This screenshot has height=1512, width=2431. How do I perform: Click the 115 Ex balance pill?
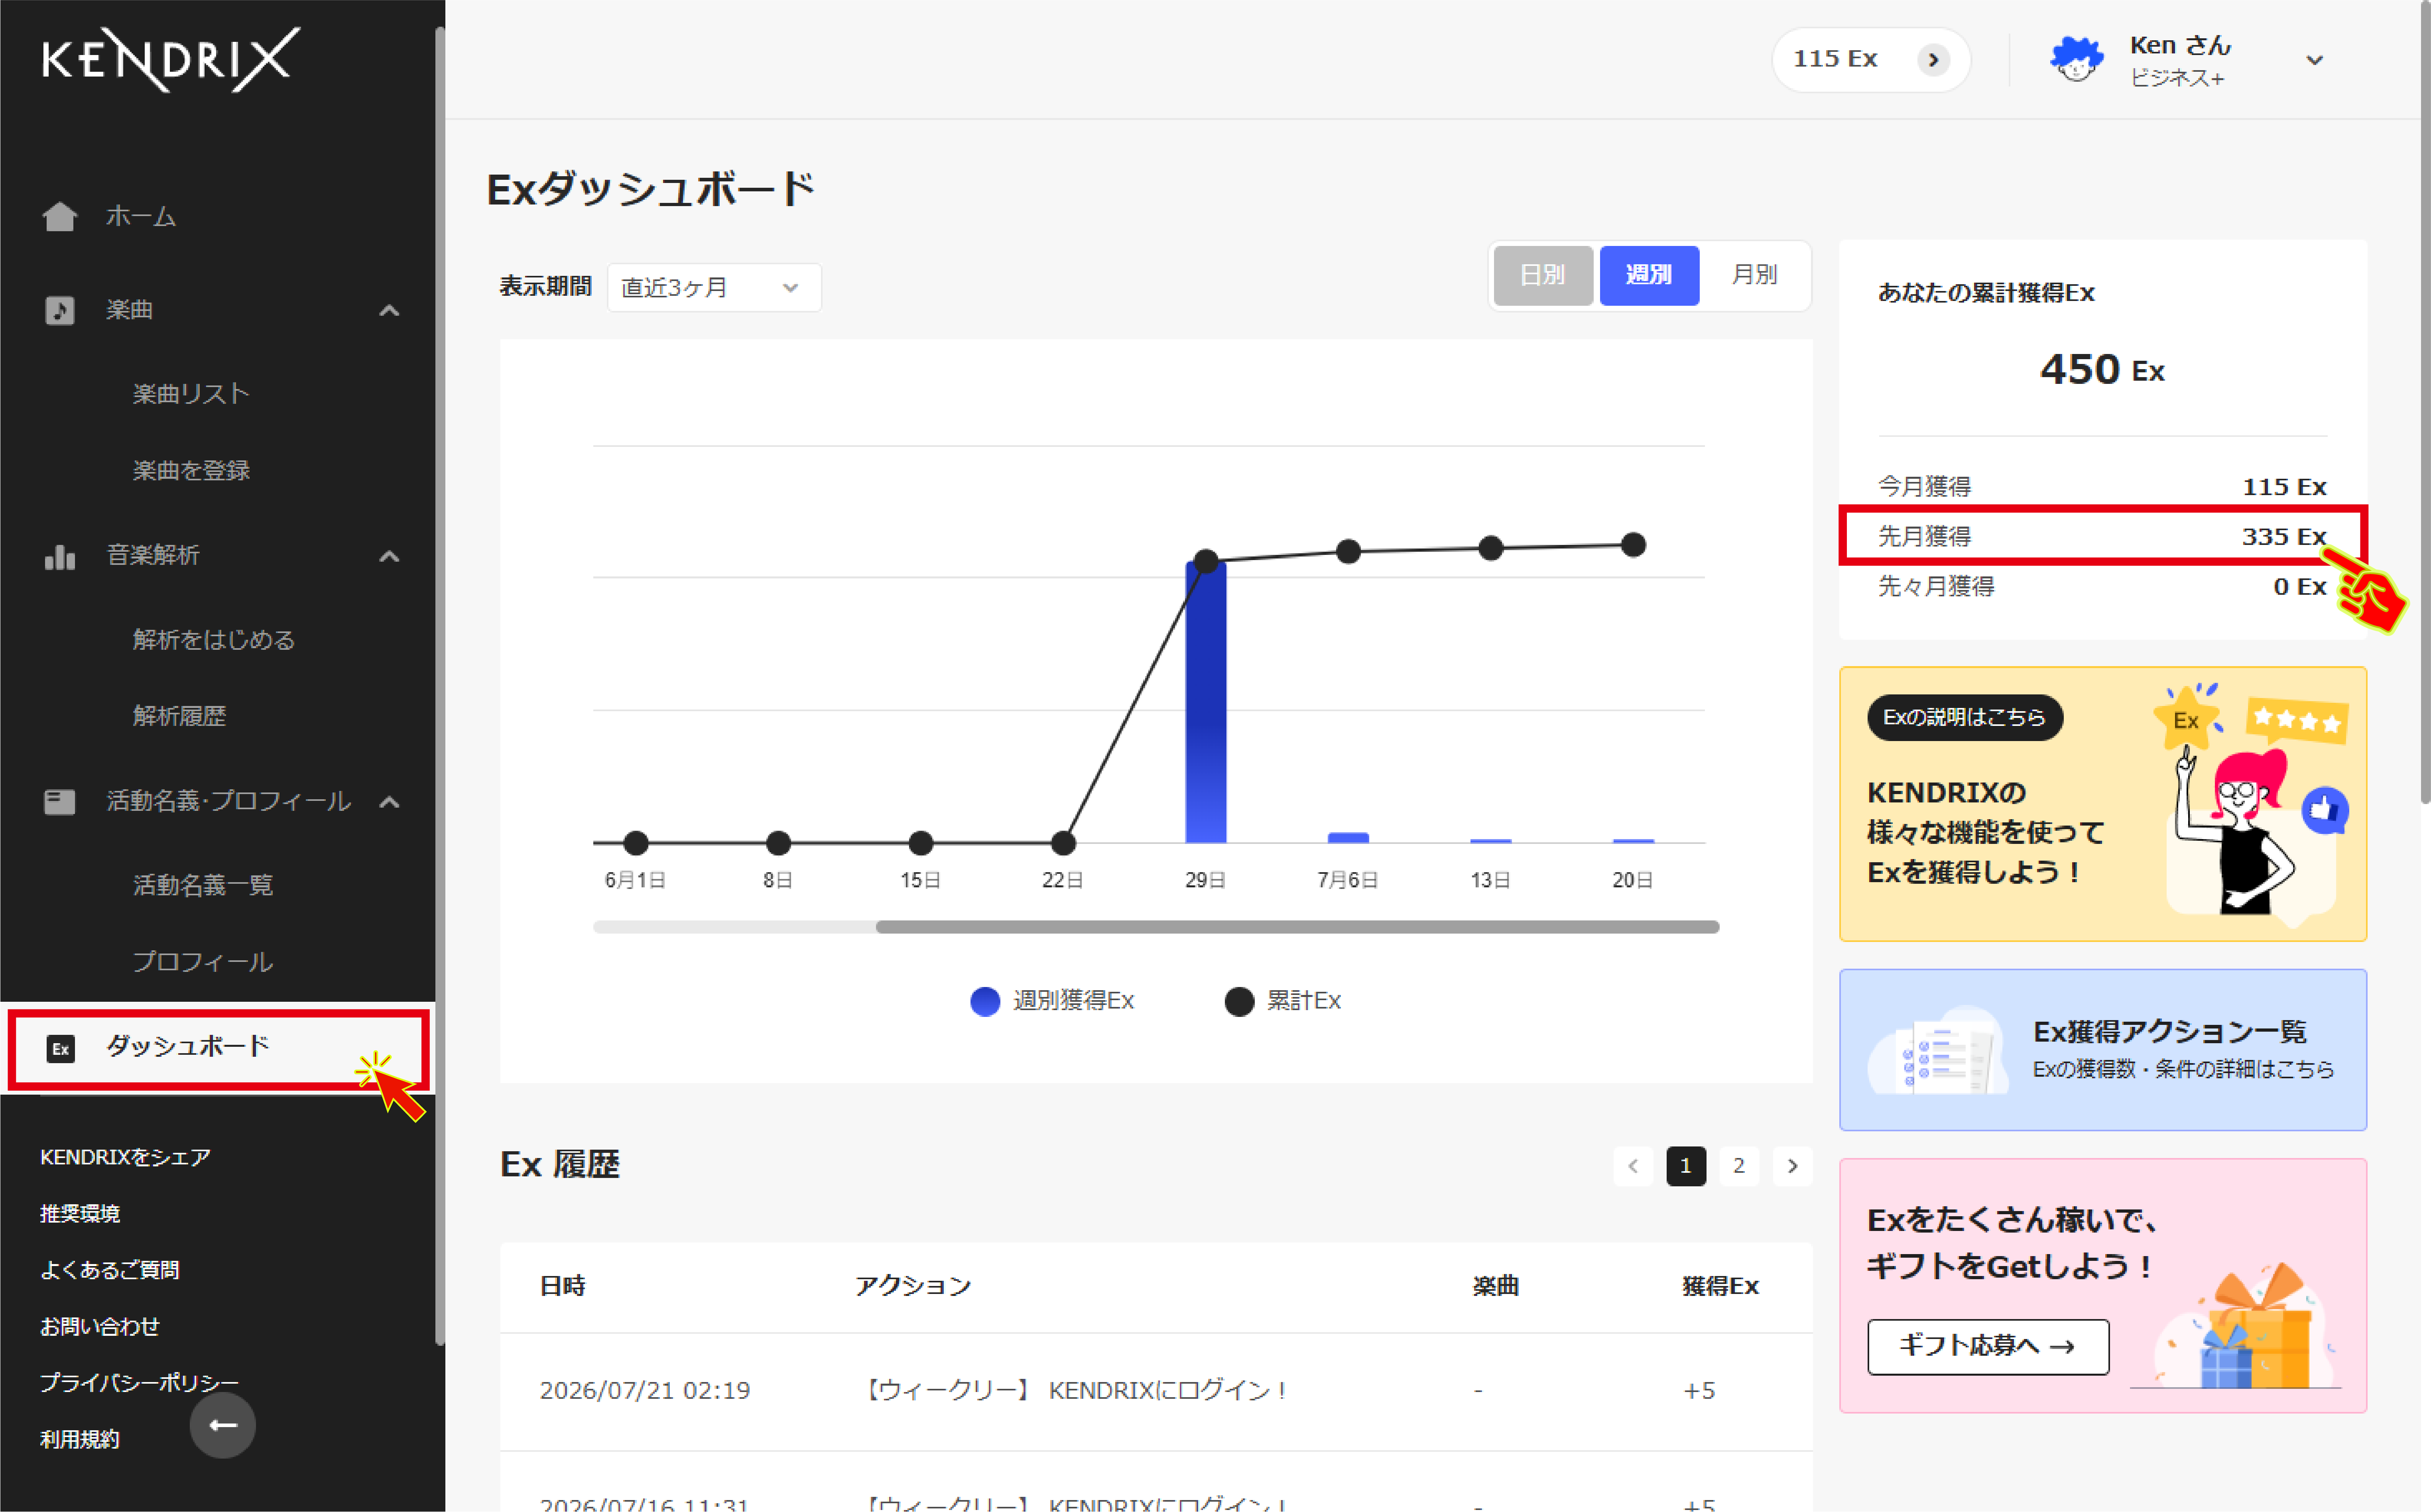[1871, 60]
